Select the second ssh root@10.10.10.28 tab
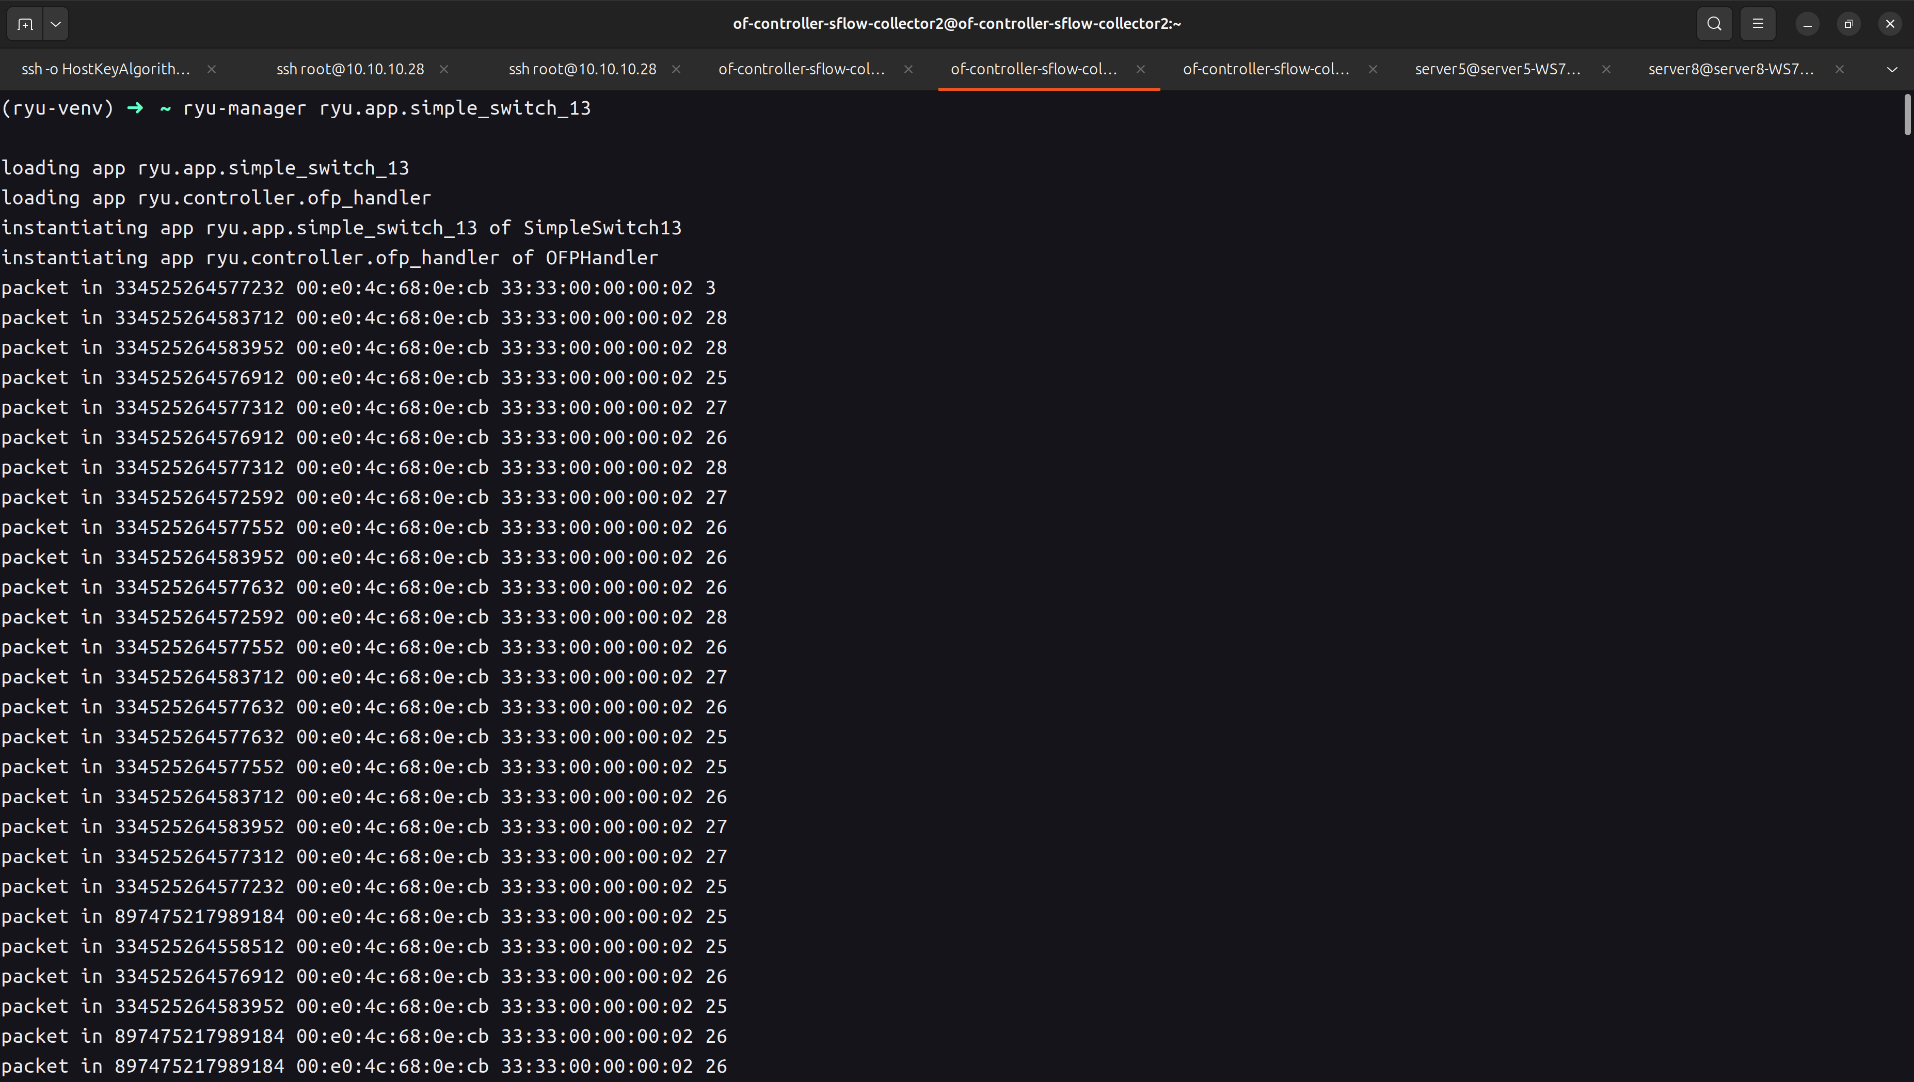Viewport: 1914px width, 1082px height. tap(582, 69)
